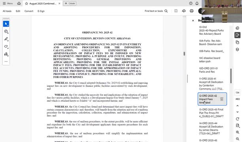Screen dimensions: 242x142
Task: Open All tools menu
Action: point(7,11)
